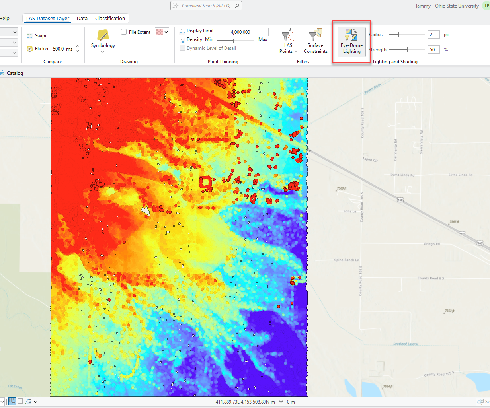The image size is (490, 408).
Task: Click in the Command Search box
Action: tap(206, 6)
